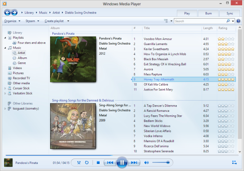Skip to the next track
Image resolution: width=244 pixels, height=171 pixels.
pyautogui.click(x=134, y=163)
